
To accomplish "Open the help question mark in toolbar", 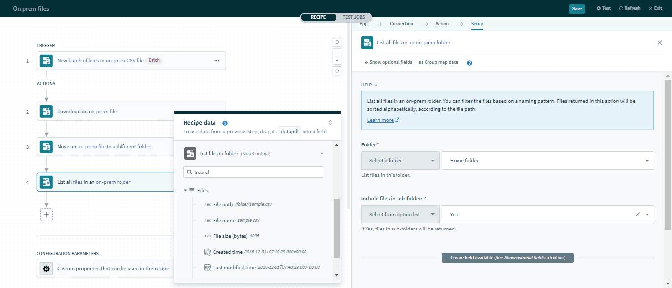I will 469,63.
